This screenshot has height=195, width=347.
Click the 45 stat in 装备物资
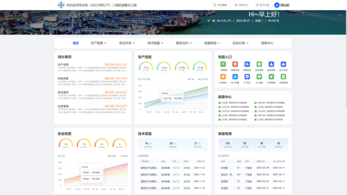[x=262, y=145]
